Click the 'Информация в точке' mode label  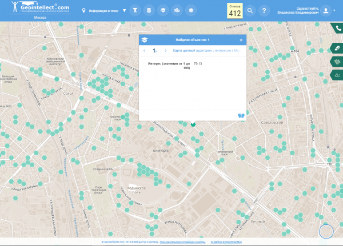click(103, 11)
